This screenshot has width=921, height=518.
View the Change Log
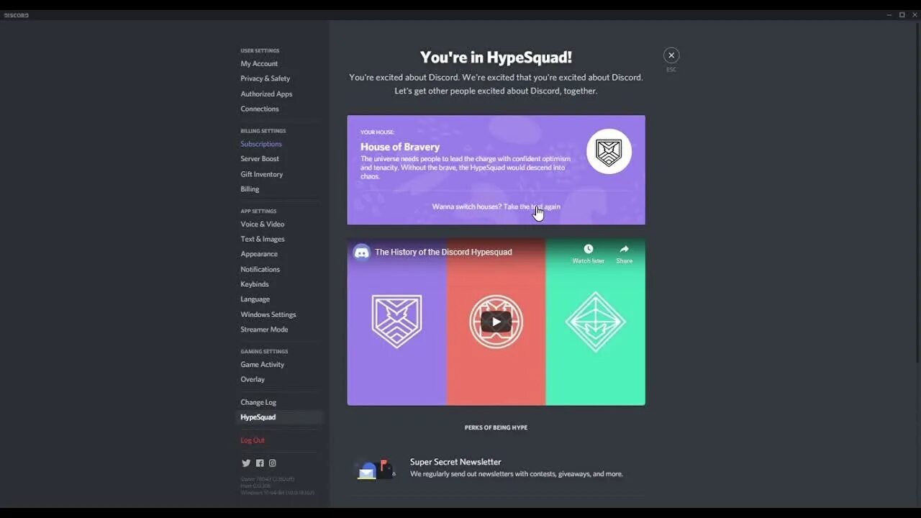(x=258, y=402)
